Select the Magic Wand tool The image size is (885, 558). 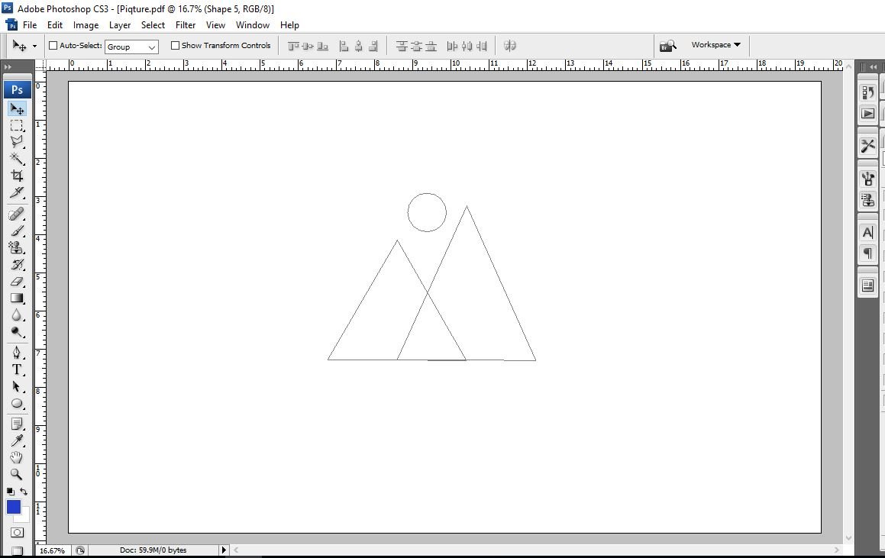tap(17, 159)
